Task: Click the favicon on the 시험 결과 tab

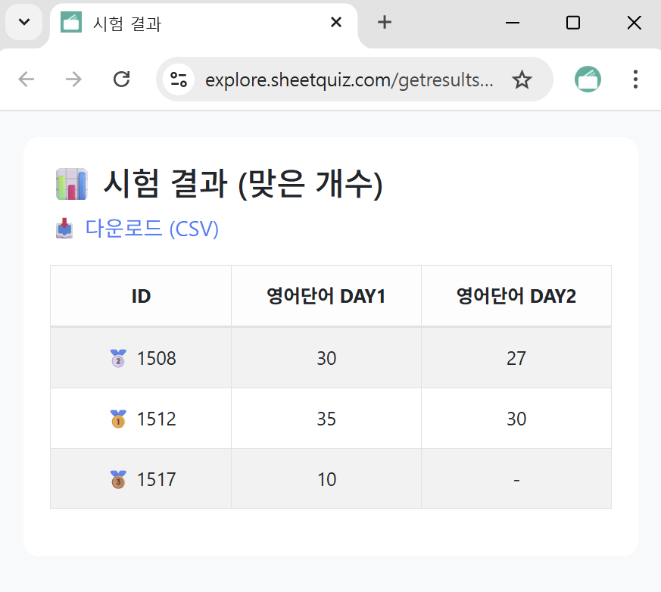Action: point(71,23)
